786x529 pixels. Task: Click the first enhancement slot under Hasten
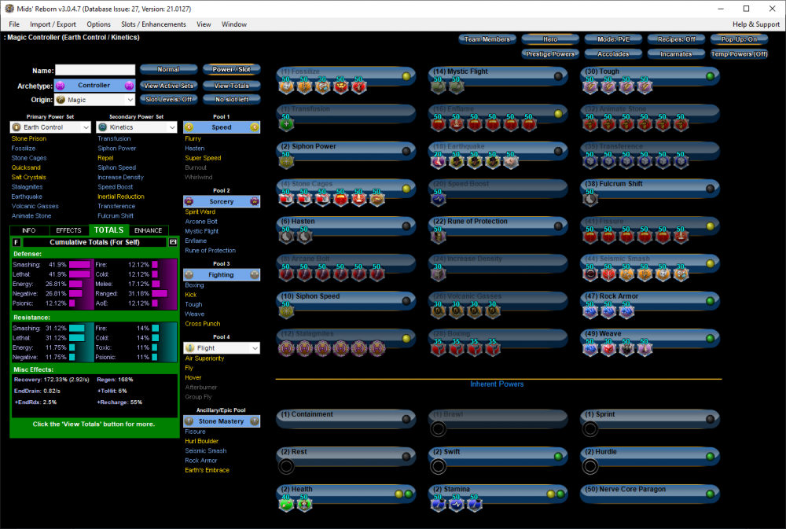tap(286, 237)
